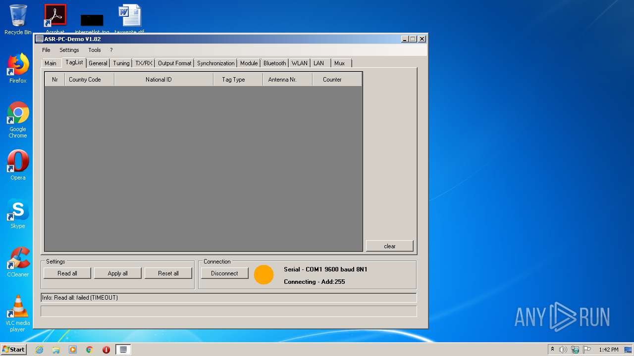This screenshot has width=634, height=356.
Task: Launch Firefox from the desktop
Action: (18, 68)
